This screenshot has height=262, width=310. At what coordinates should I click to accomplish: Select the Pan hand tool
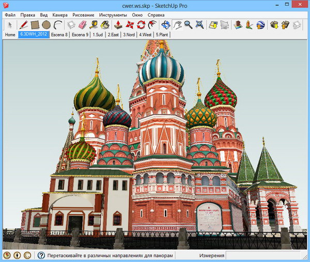(x=177, y=24)
